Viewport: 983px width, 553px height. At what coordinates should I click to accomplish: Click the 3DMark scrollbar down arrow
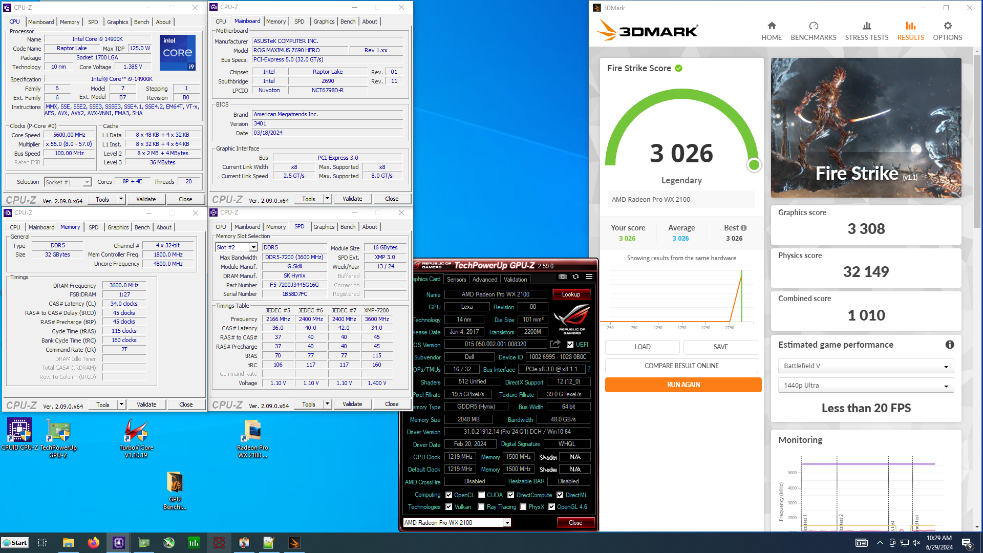pos(977,527)
